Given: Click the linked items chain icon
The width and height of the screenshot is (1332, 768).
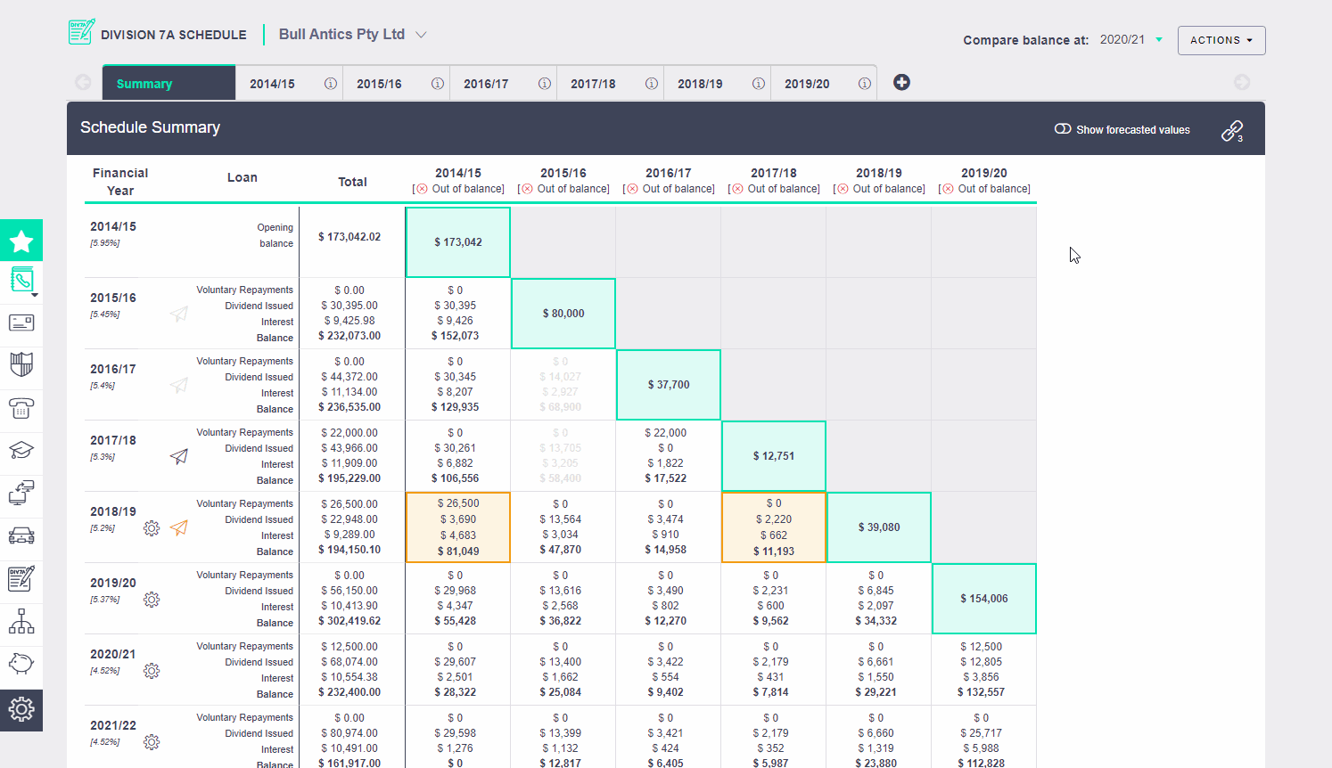Looking at the screenshot, I should (1232, 131).
